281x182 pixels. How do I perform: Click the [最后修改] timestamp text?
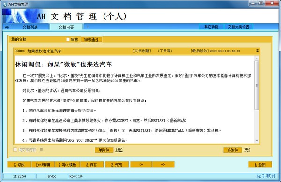tap(215, 51)
